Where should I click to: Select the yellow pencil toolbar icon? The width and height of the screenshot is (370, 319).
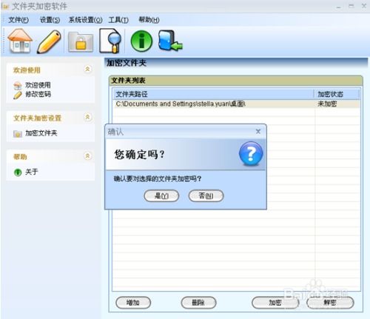tap(50, 41)
